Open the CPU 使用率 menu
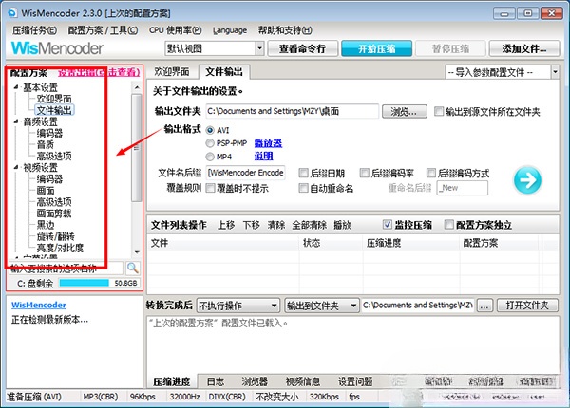Image resolution: width=570 pixels, height=408 pixels. pos(175,30)
